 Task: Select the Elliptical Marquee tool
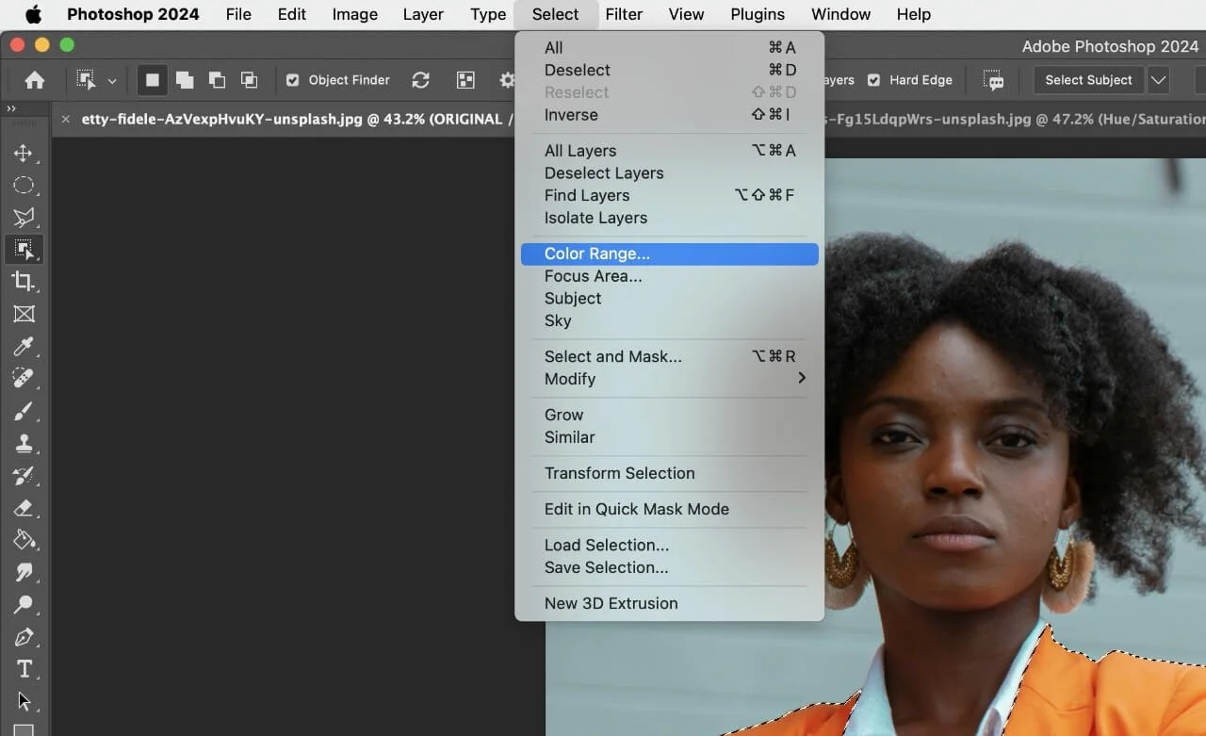24,186
